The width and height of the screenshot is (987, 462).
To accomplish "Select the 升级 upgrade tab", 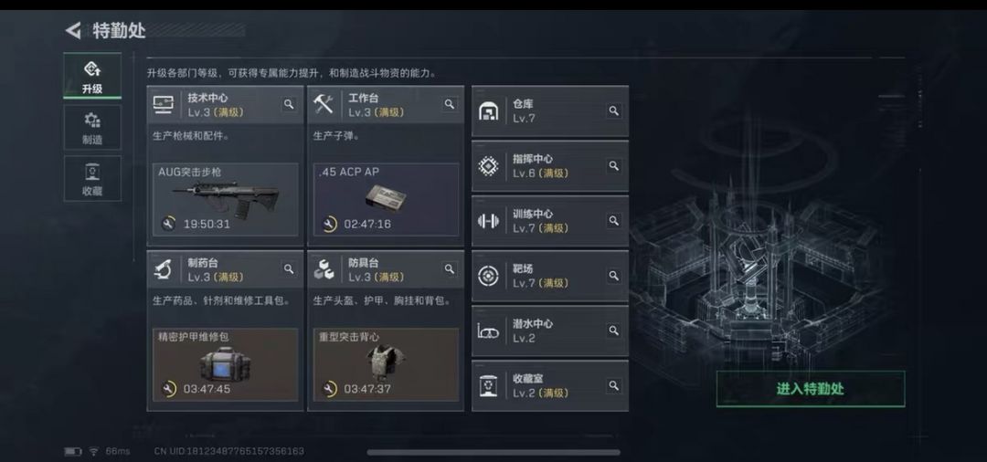I will tap(92, 76).
